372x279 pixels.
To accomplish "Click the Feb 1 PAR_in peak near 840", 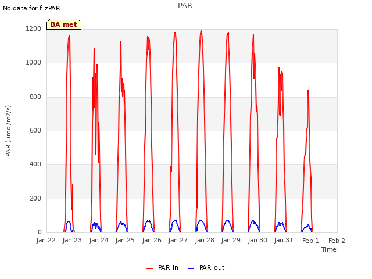I will point(308,91).
